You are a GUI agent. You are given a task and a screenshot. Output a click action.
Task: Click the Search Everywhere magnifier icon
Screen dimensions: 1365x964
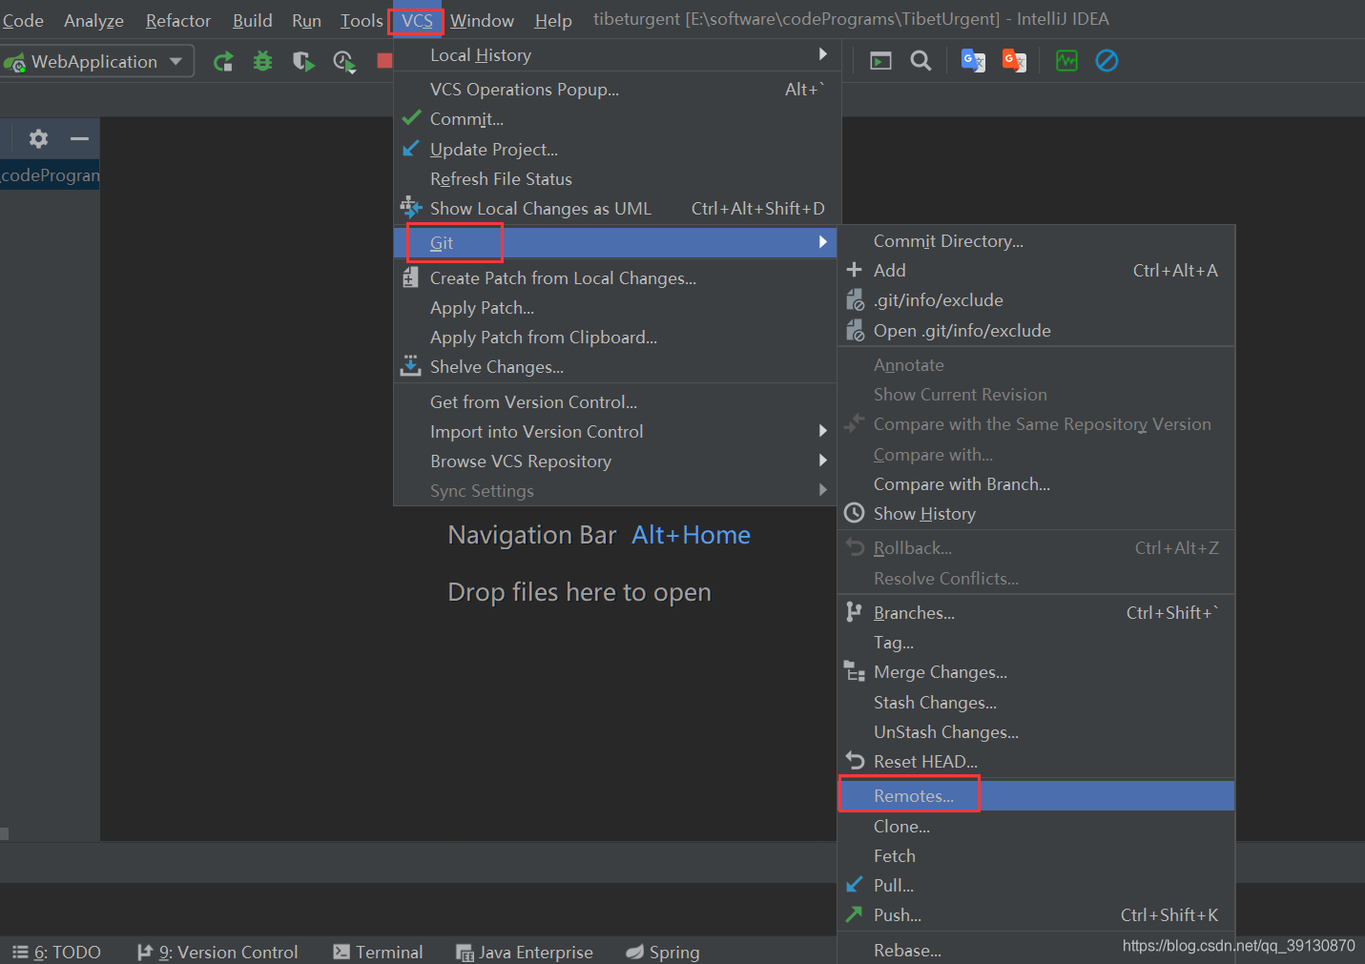click(920, 61)
